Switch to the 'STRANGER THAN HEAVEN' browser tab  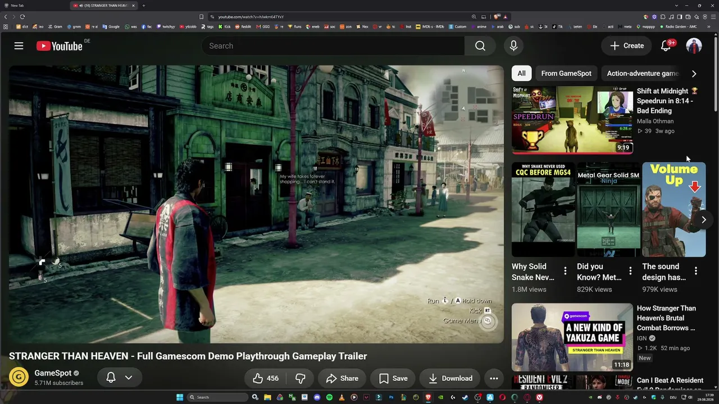[104, 6]
